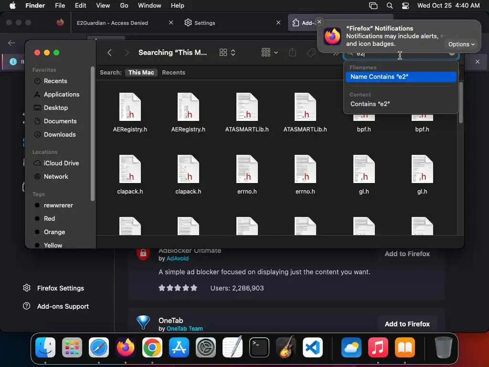Click the Finder search input field
This screenshot has height=367, width=489.
[x=401, y=54]
